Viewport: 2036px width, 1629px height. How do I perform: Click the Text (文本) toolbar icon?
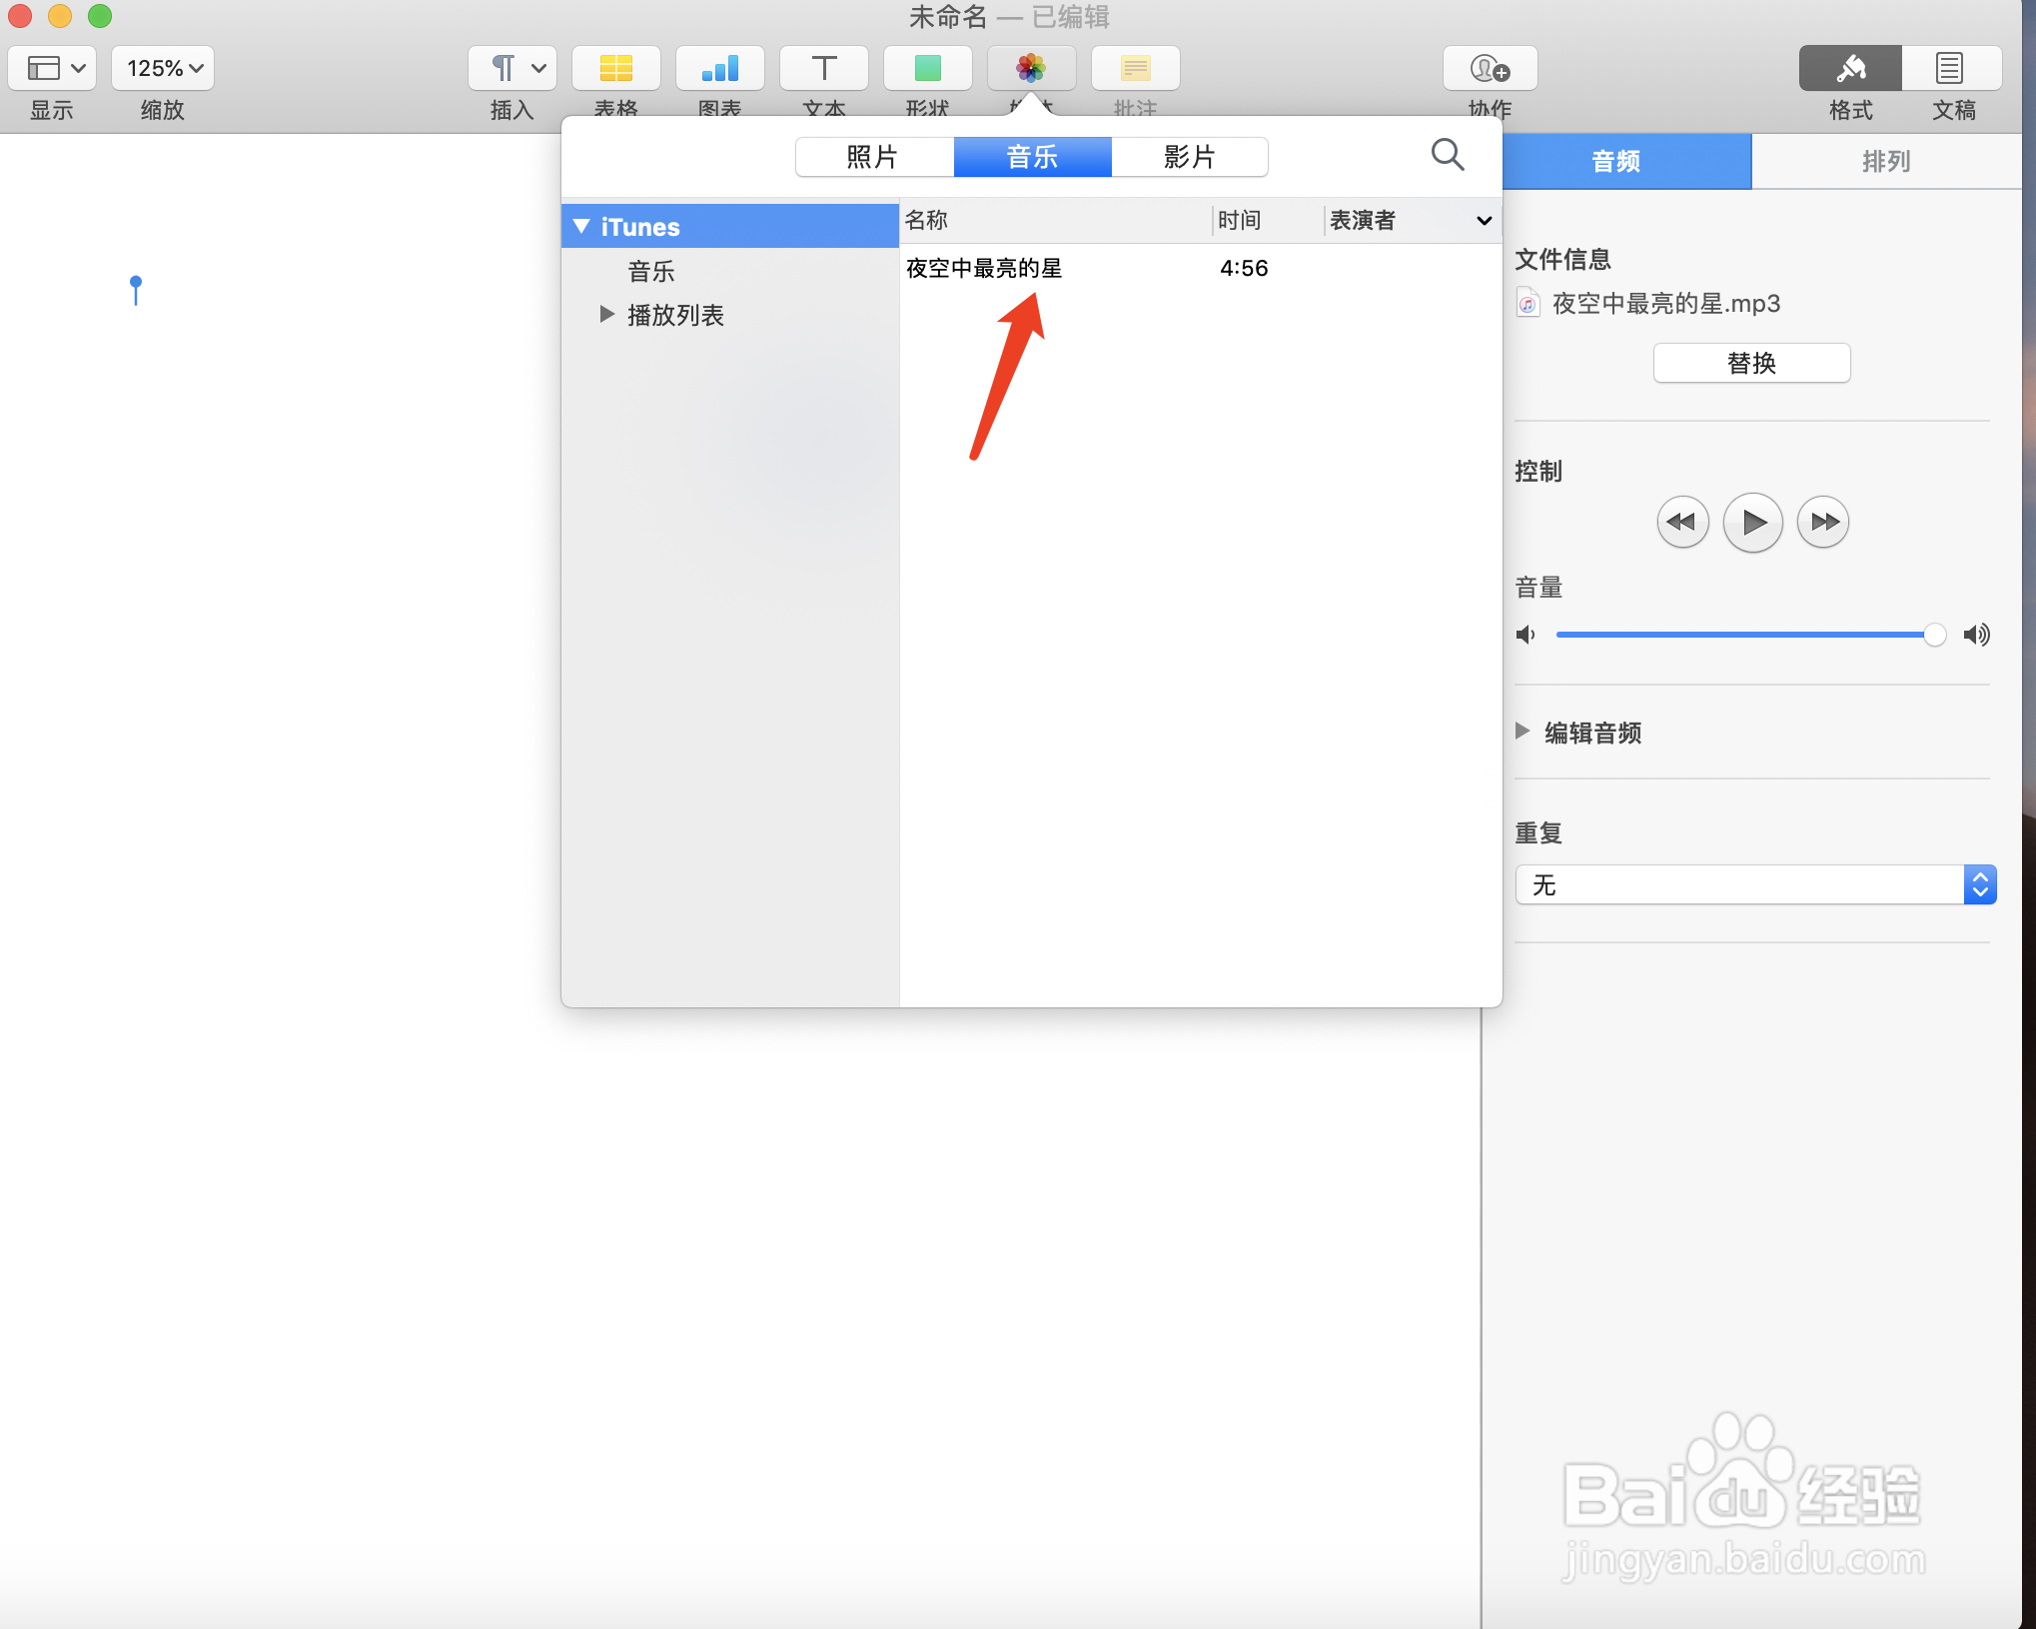pos(824,68)
